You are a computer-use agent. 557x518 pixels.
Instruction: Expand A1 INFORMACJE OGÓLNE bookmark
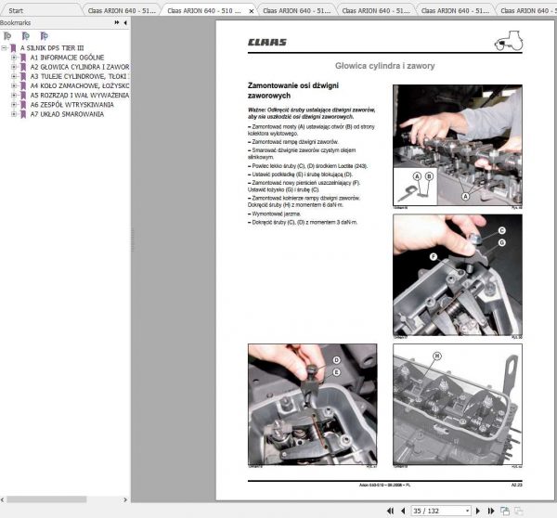tap(14, 58)
